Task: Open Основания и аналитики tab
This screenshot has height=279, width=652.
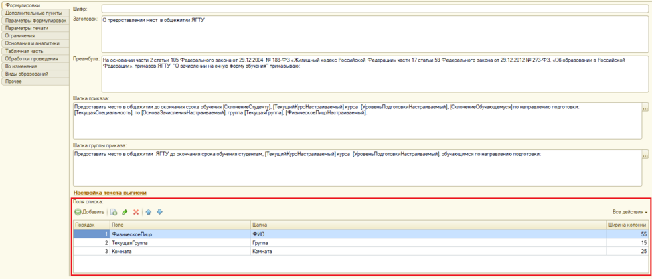Action: coord(35,43)
